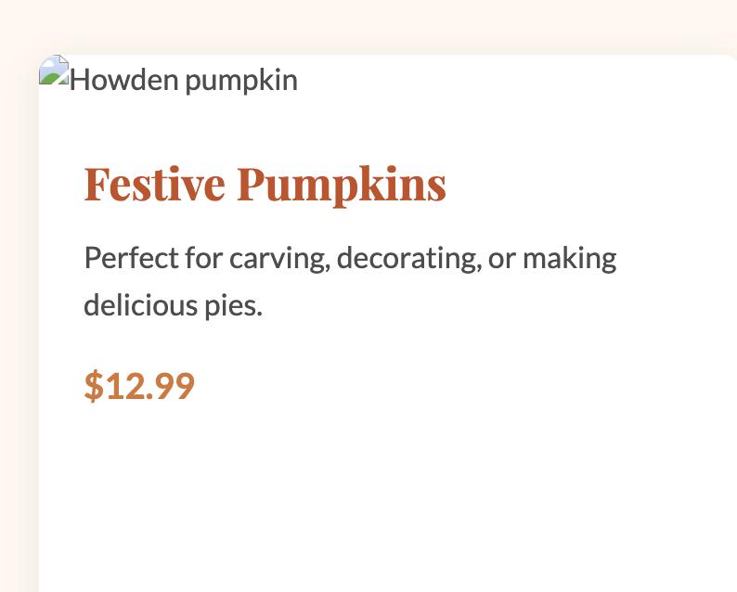The image size is (737, 592).
Task: Click the "99" cents in the price
Action: pyautogui.click(x=174, y=386)
